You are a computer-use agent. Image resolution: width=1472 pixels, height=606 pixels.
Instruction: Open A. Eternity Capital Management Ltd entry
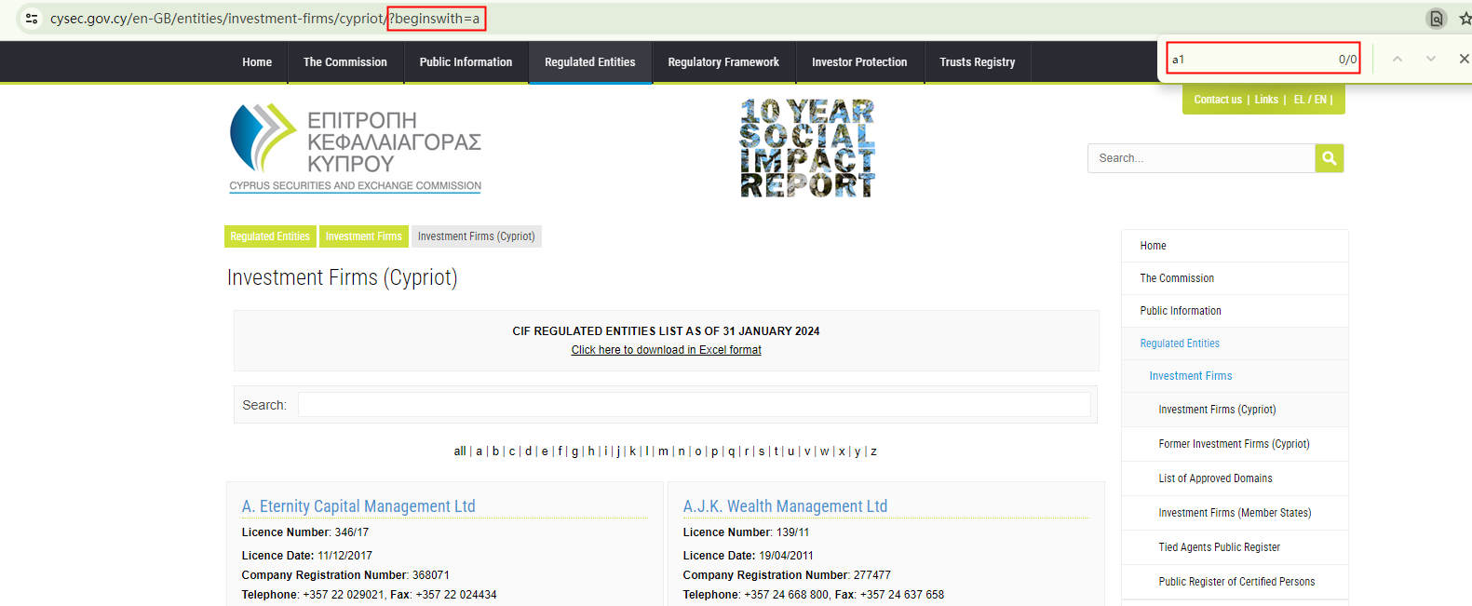tap(358, 506)
